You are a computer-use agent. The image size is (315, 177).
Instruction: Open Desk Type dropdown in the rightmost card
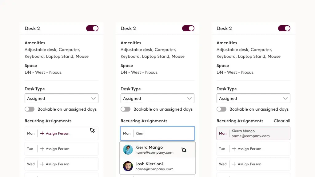tap(253, 98)
